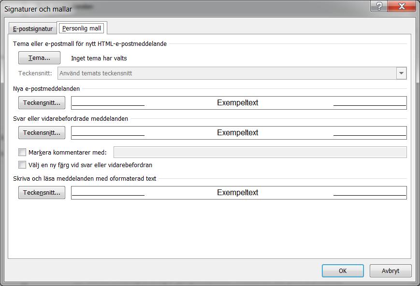Enable the Markera kommentarer med checkbox
Screen dimensions: 420x286
click(x=22, y=152)
